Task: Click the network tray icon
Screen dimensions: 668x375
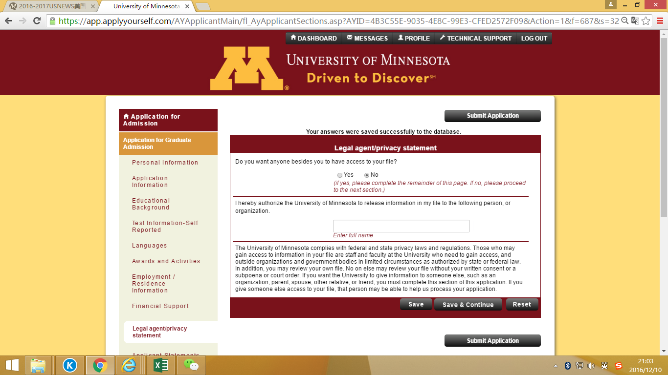Action: (579, 366)
